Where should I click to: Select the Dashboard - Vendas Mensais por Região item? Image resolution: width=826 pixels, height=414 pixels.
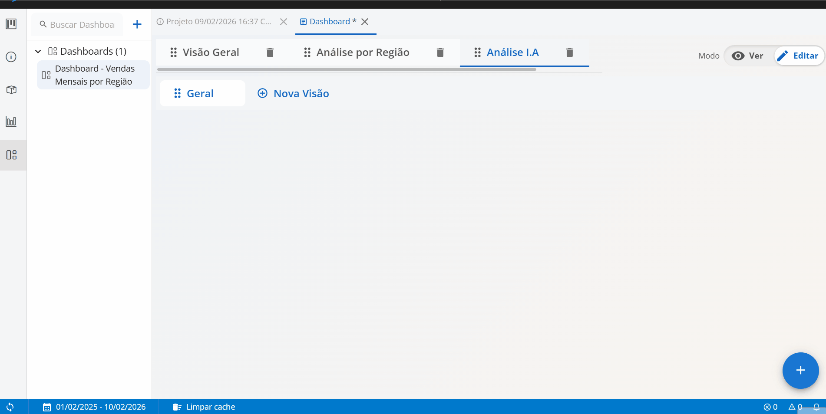pos(93,75)
